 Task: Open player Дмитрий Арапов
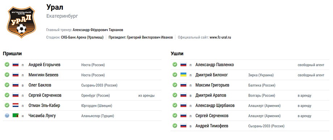point(211,96)
